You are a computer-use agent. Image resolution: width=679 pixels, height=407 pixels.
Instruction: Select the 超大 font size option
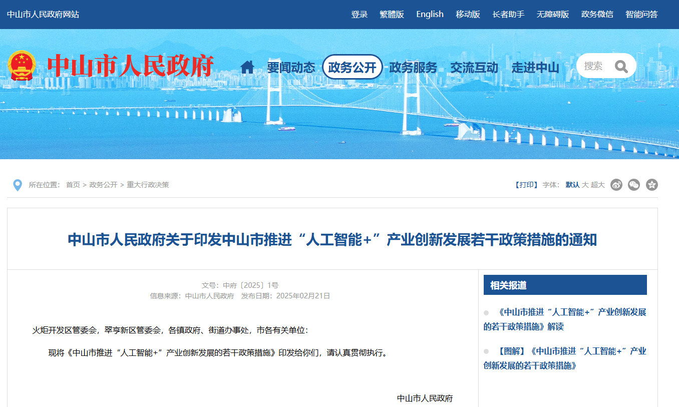tap(597, 185)
